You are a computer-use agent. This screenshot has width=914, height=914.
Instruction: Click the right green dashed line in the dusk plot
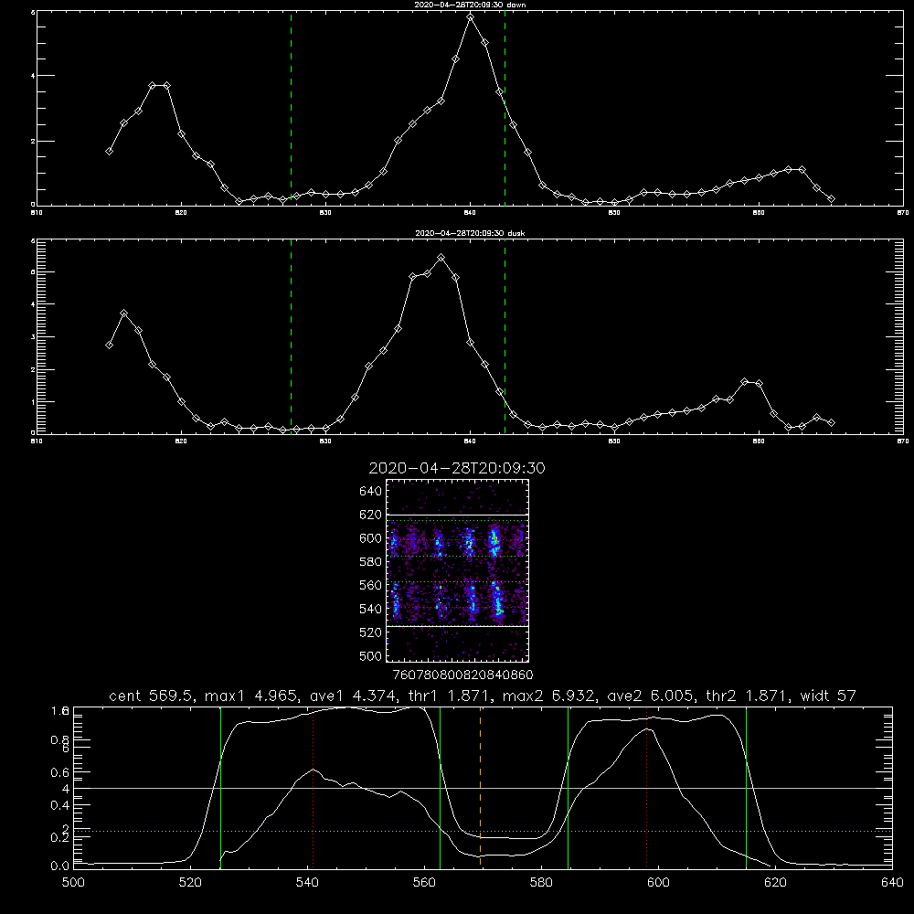(505, 336)
